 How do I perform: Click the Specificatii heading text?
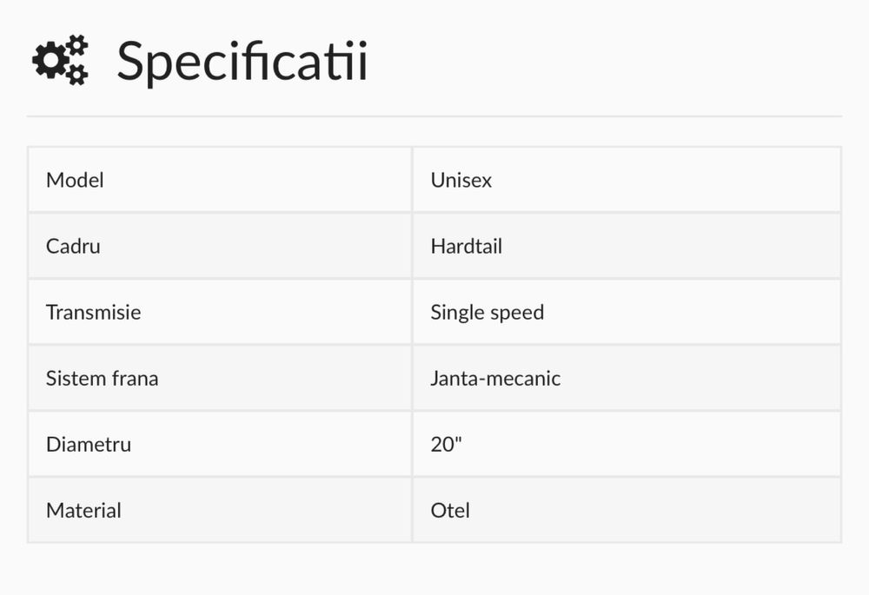click(242, 62)
